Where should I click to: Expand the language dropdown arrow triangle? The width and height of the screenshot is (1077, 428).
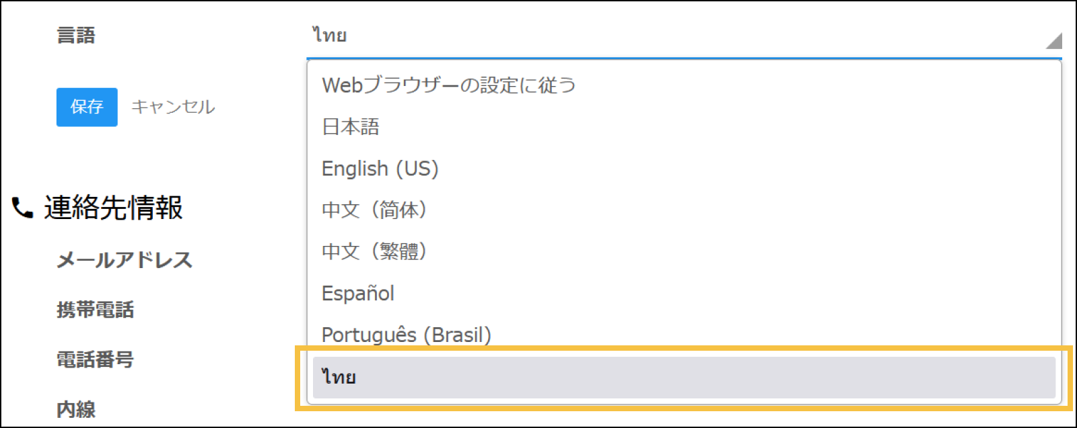click(1055, 41)
